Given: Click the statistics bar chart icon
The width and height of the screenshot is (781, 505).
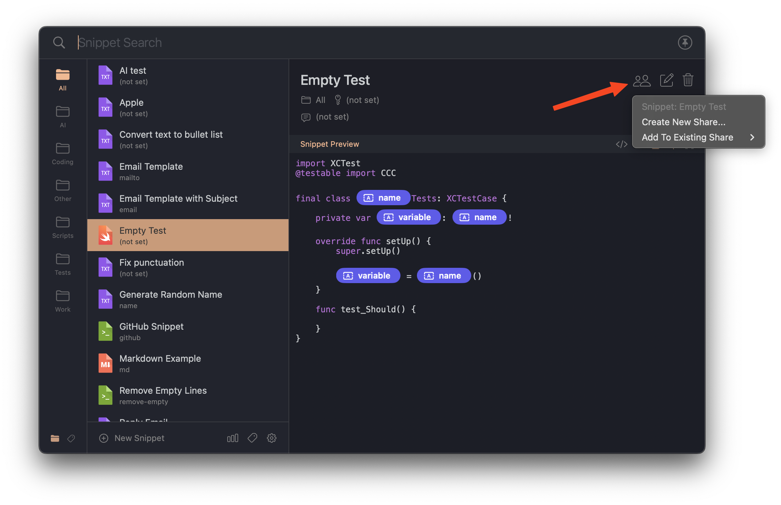Looking at the screenshot, I should 232,438.
